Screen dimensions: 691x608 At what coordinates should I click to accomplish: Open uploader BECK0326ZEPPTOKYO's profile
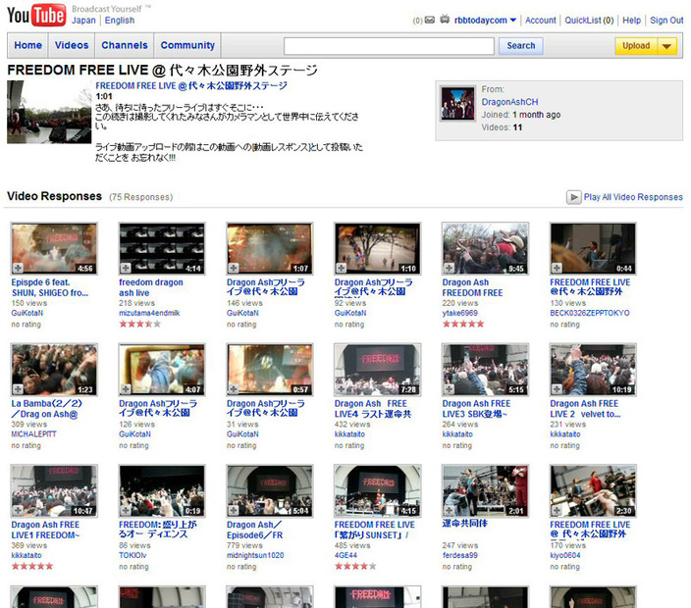(590, 313)
